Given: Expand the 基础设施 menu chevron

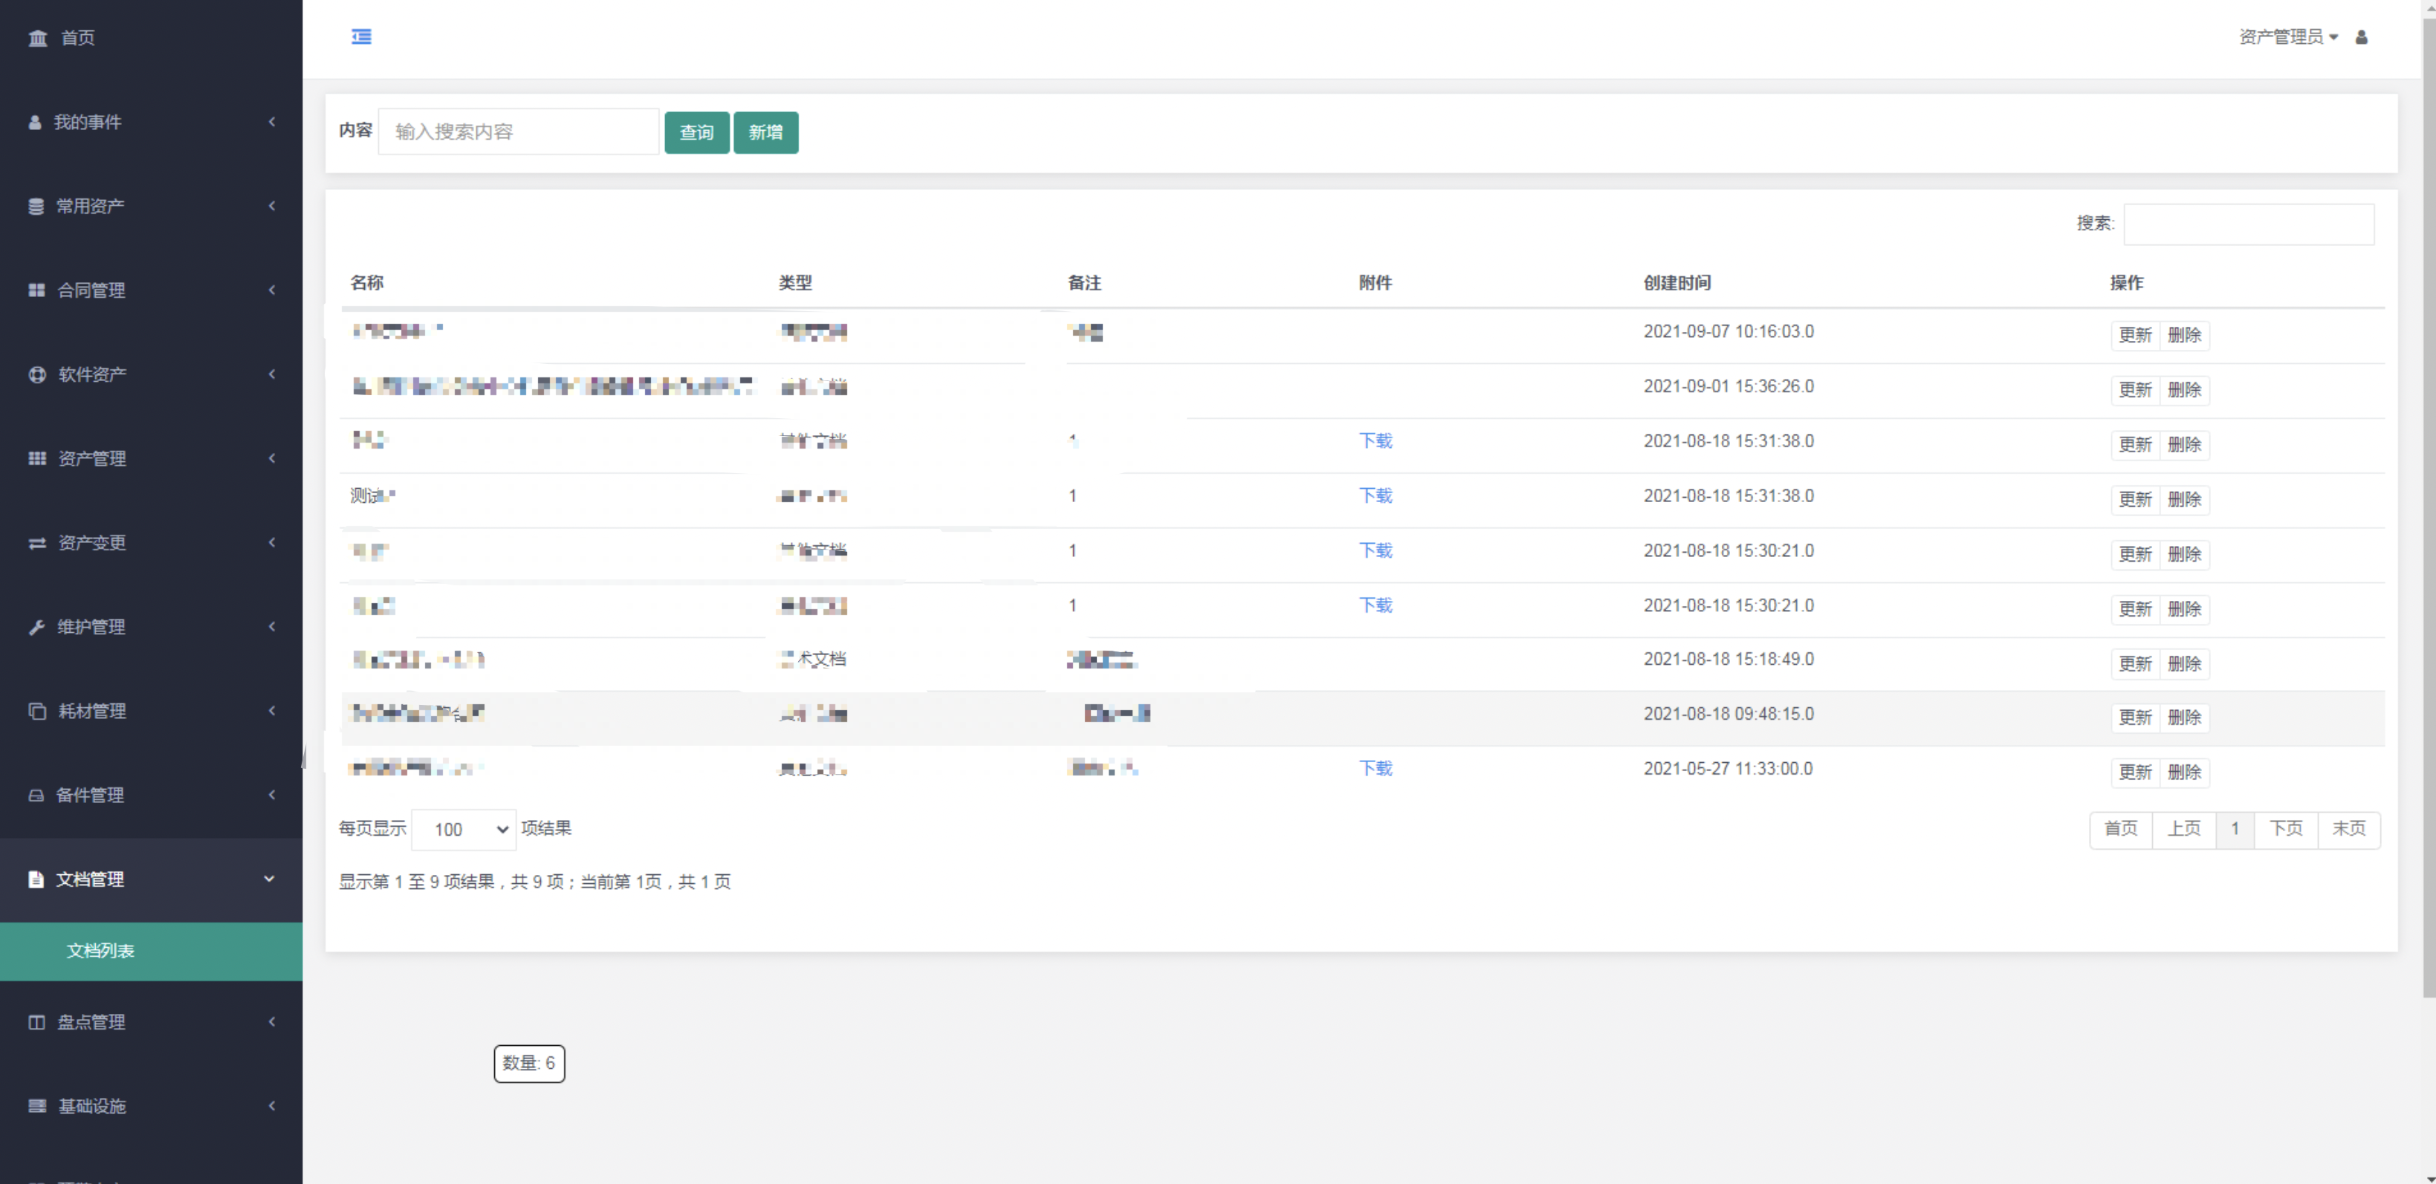Looking at the screenshot, I should [271, 1105].
